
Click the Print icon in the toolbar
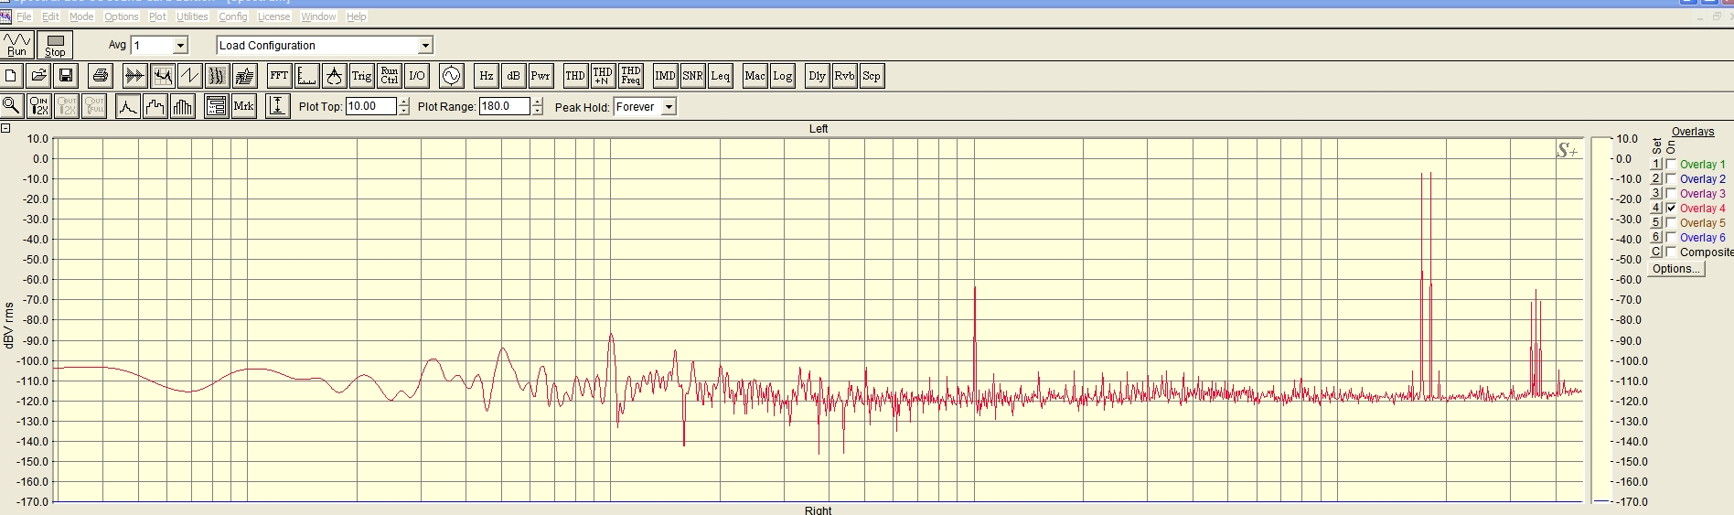coord(101,76)
